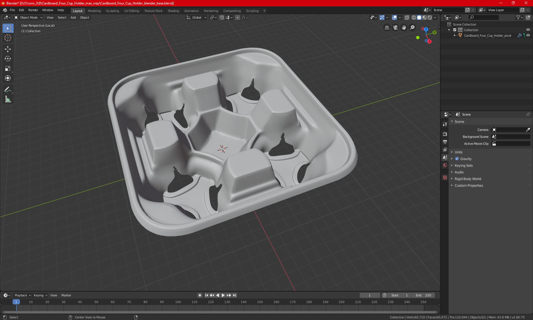533x320 pixels.
Task: Switch to solid shading mode
Action: click(419, 17)
